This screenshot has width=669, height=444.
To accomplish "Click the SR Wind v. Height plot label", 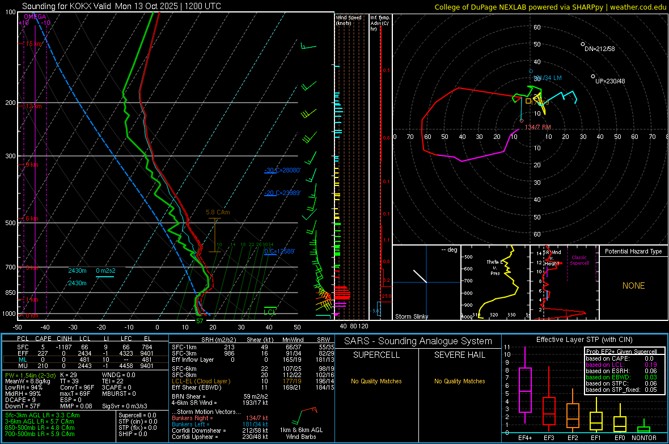I will click(552, 258).
